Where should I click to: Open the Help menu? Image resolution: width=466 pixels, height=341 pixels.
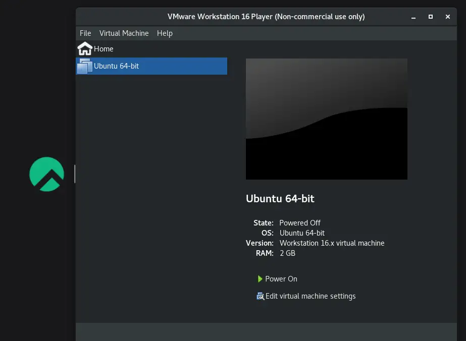click(x=165, y=33)
